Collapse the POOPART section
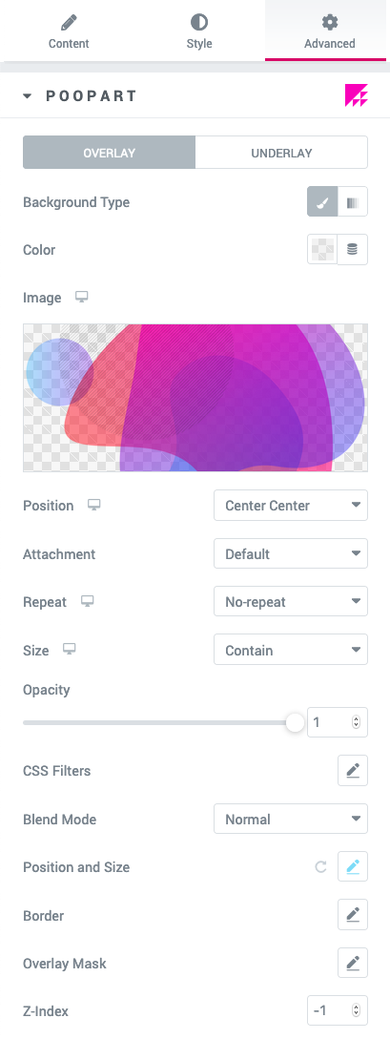Viewport: 390px width, 1039px height. click(x=27, y=96)
